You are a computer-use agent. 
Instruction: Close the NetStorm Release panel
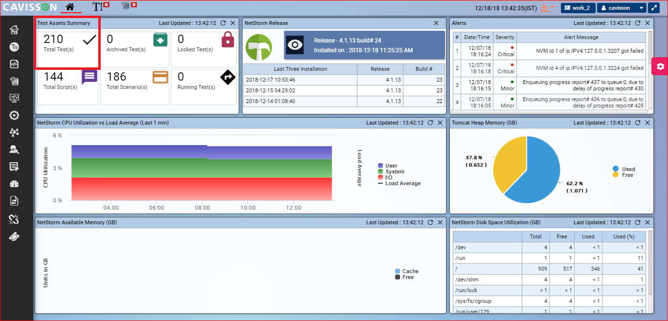point(436,23)
